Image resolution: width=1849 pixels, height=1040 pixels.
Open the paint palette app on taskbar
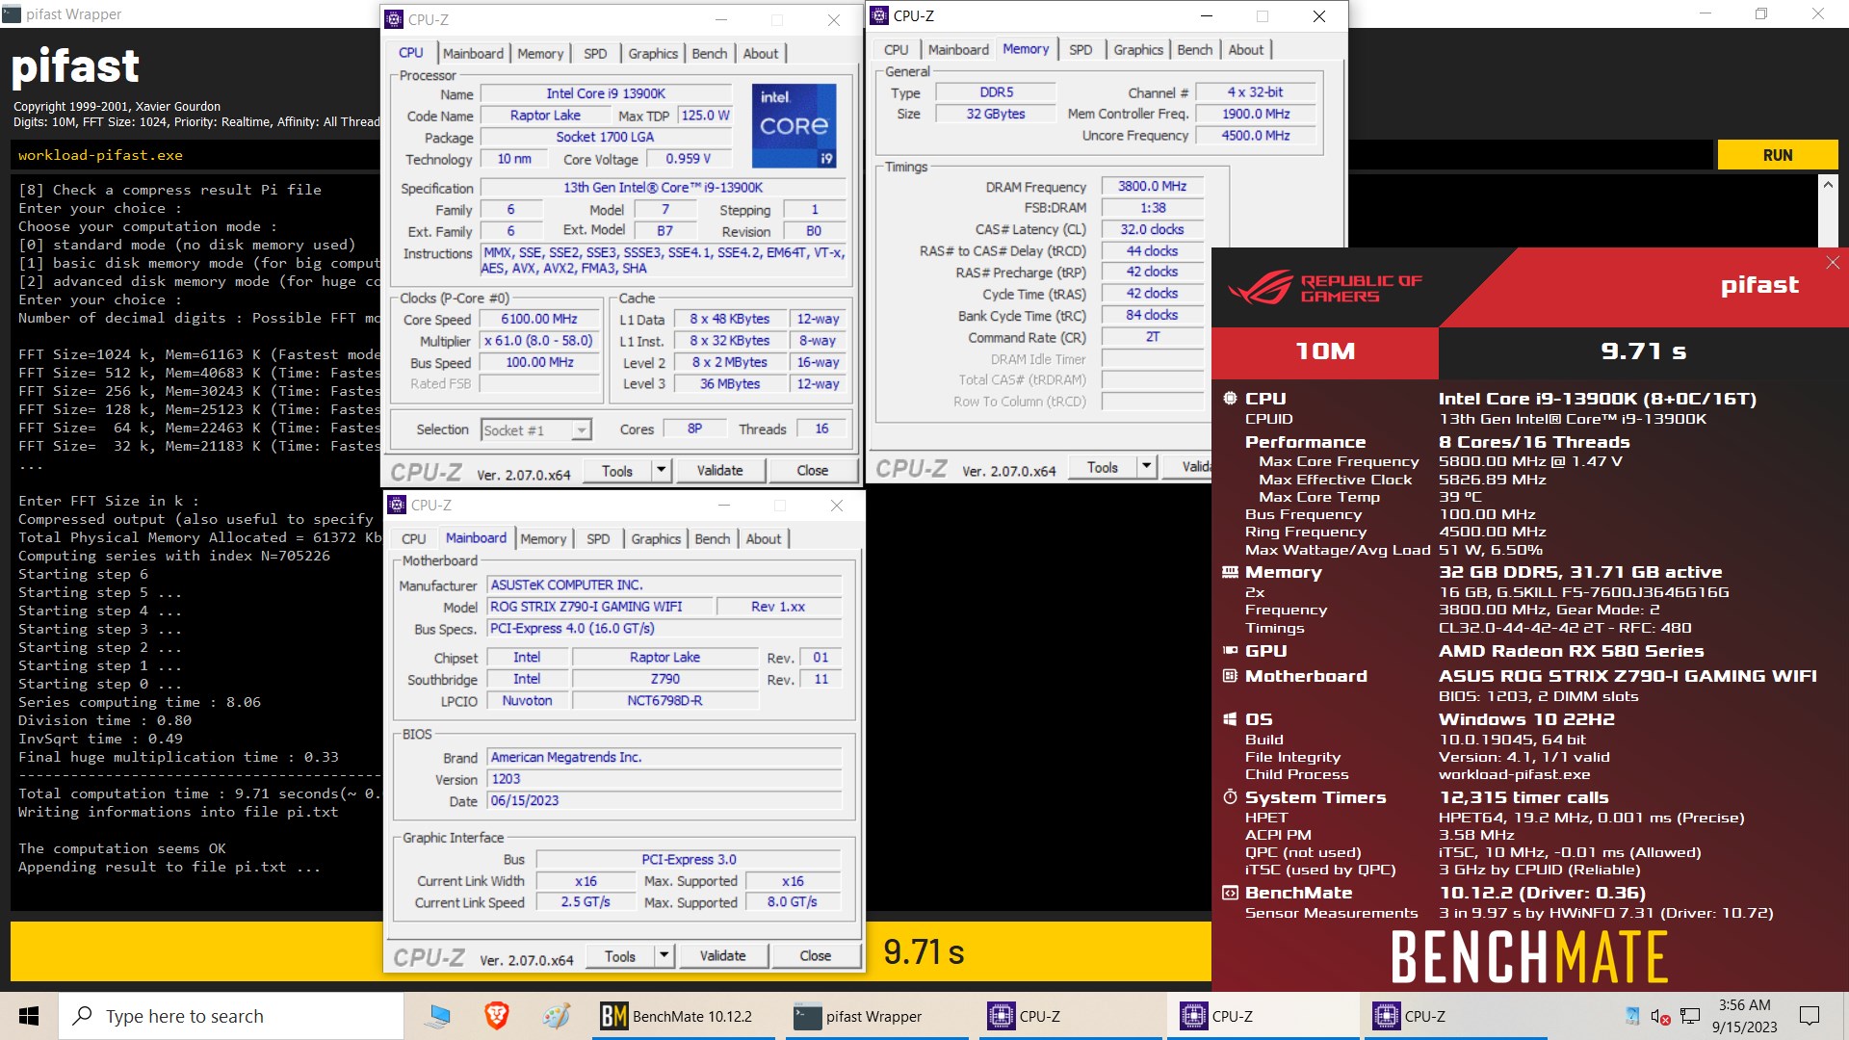[556, 1016]
